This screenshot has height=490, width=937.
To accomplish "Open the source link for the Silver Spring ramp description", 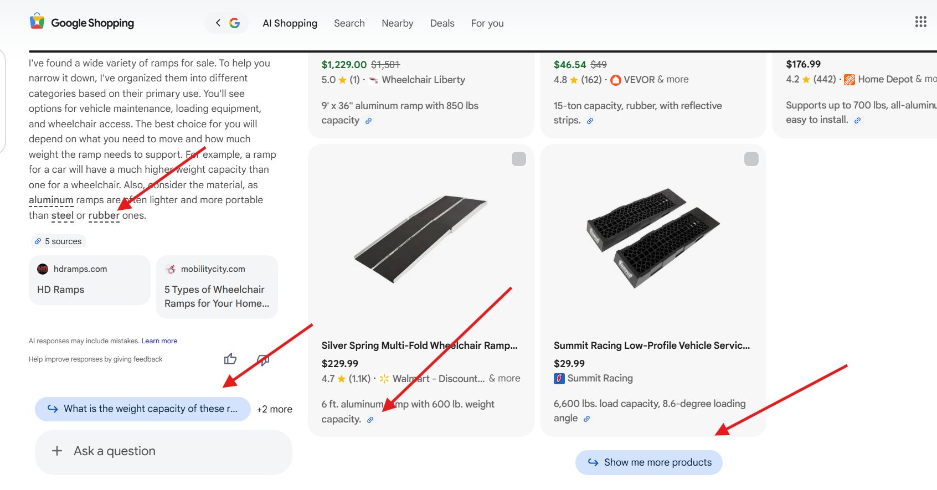I will click(370, 420).
